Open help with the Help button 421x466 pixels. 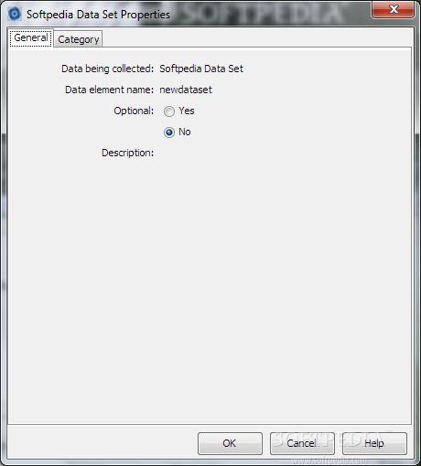coord(374,443)
